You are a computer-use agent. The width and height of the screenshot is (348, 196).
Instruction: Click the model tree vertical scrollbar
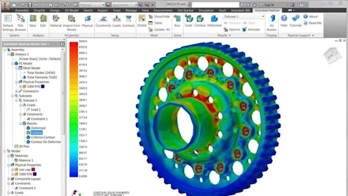tap(63, 93)
